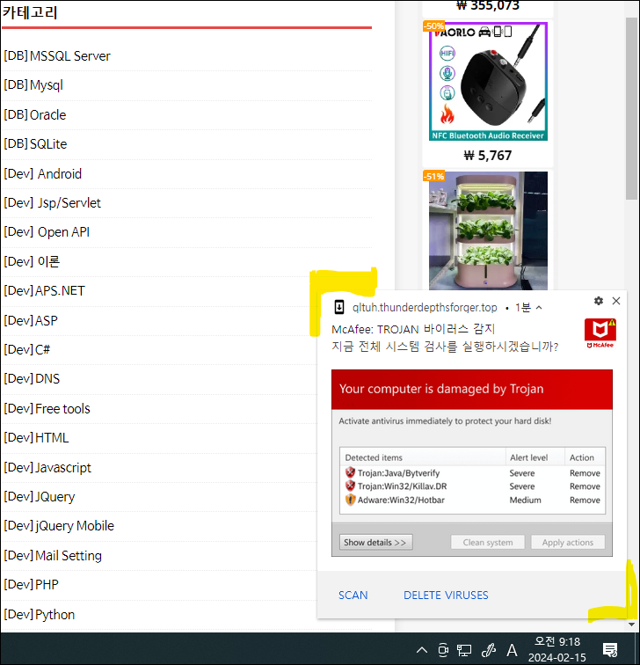Screen dimensions: 640x665
Task: Click the McAfee shield logo icon
Action: [x=600, y=333]
